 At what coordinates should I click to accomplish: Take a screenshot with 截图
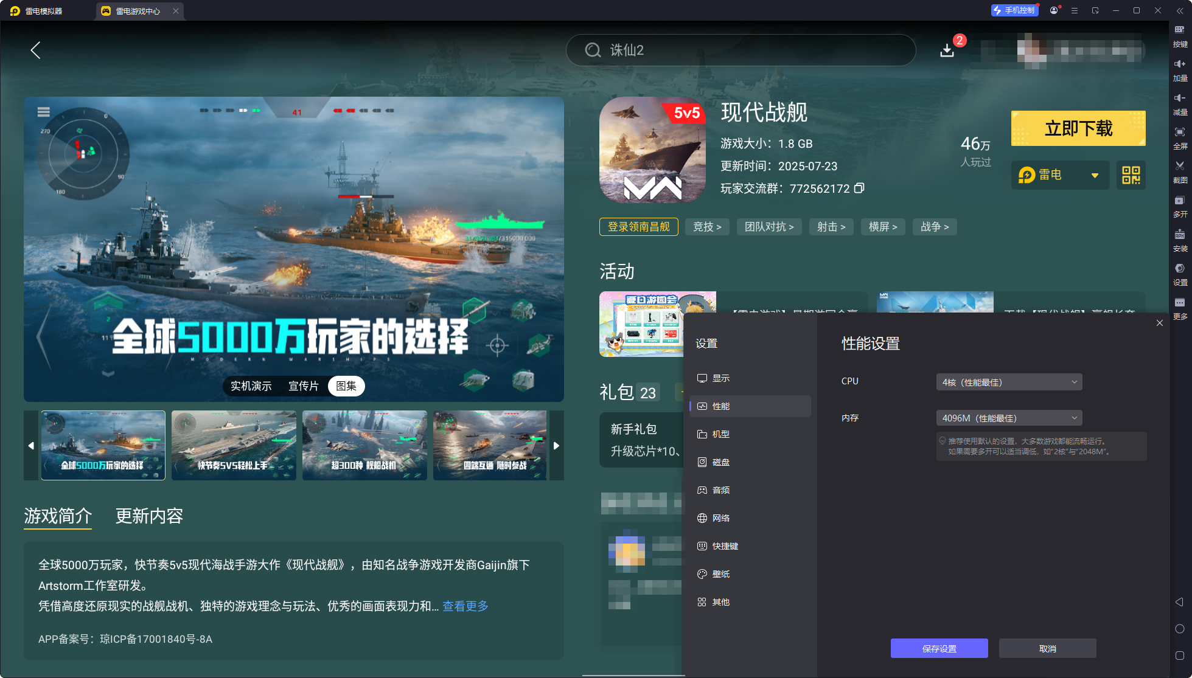point(1180,171)
